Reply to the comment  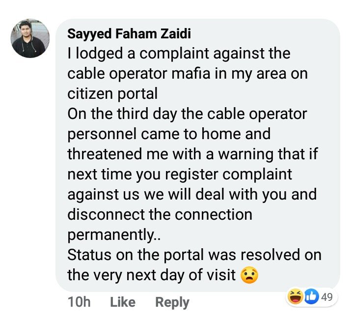point(172,302)
